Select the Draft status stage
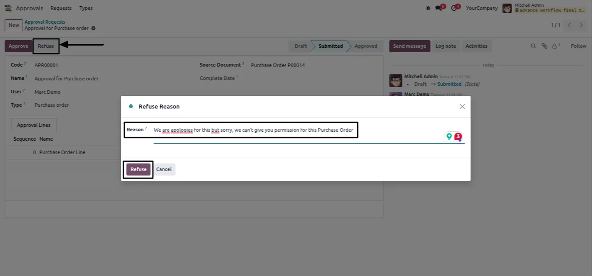Screen dimensions: 592x276 (300, 46)
